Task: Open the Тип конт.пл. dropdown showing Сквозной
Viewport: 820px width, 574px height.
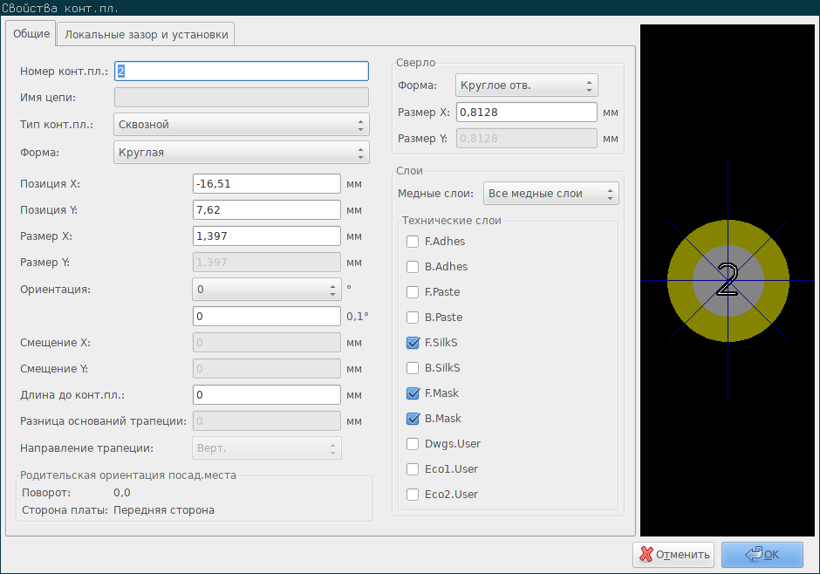Action: pos(241,125)
